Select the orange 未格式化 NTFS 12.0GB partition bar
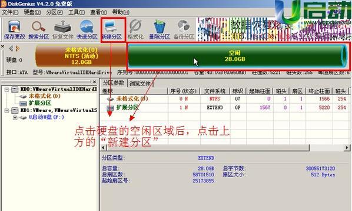352x211 pixels. [x=81, y=56]
